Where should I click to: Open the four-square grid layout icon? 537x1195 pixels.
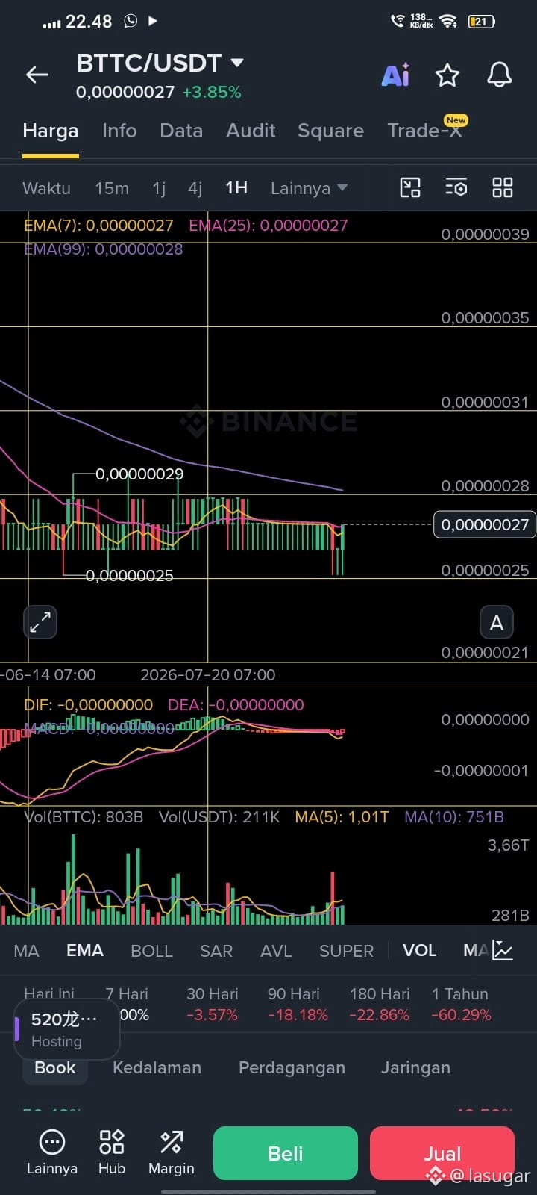point(503,187)
